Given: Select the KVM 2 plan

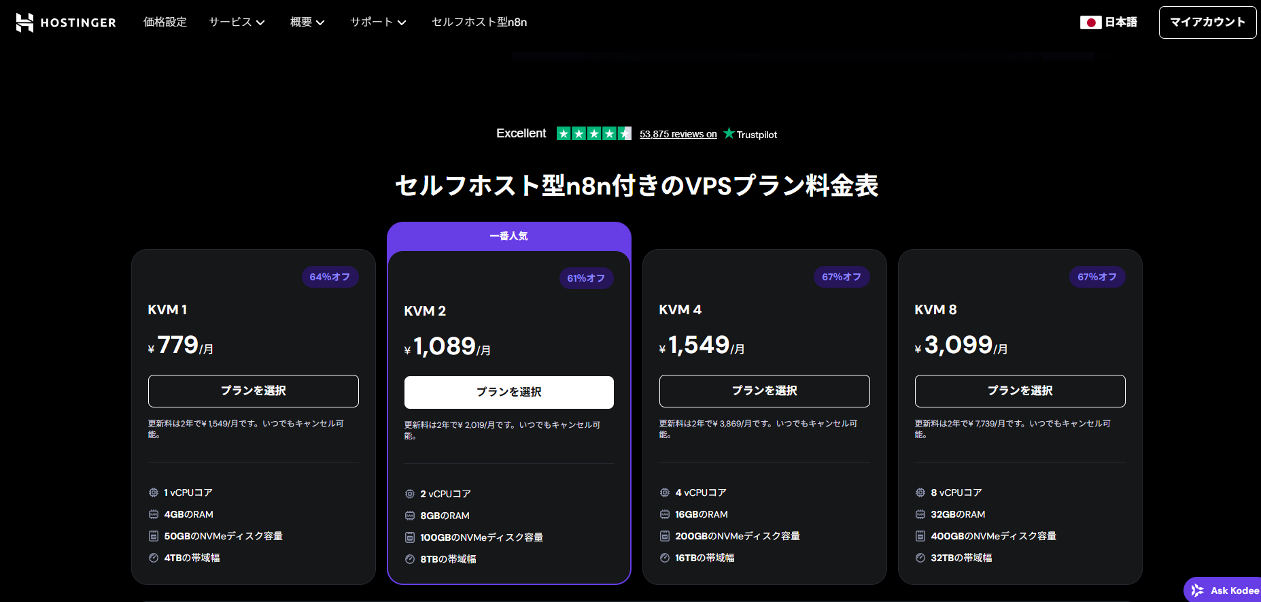Looking at the screenshot, I should pos(508,392).
